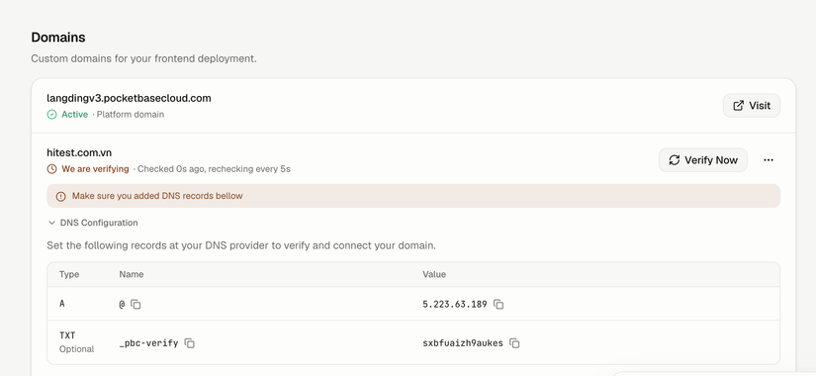Screen dimensions: 816x376
Task: Click the sxbfuaizh9aukes value text
Action: coord(463,343)
